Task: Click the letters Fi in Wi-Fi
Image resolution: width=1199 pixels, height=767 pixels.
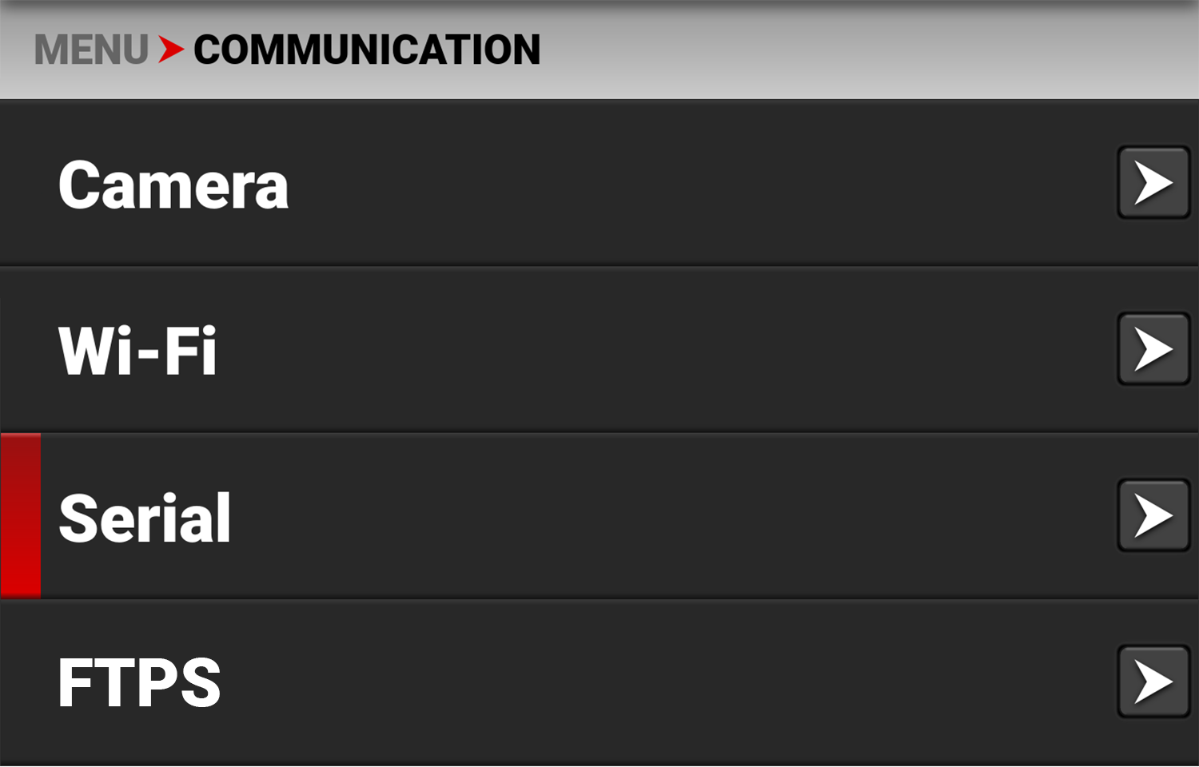Action: (x=190, y=351)
